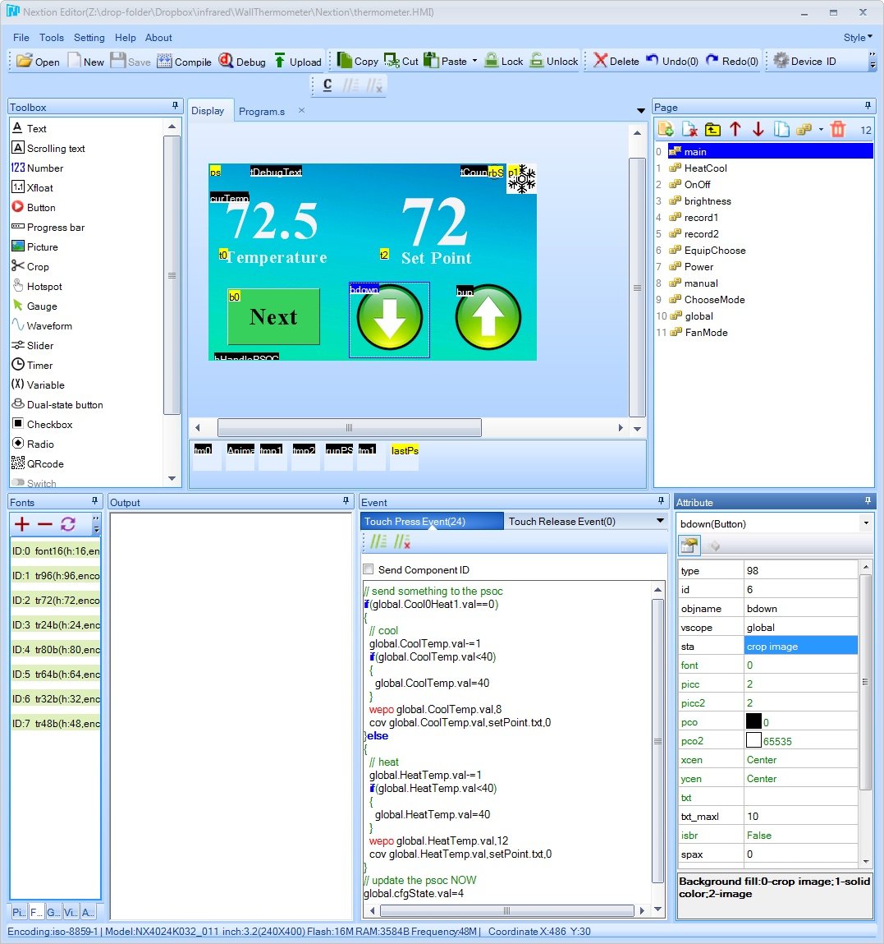Switch to the Program.s tab
Viewport: 884px width, 944px height.
[x=259, y=109]
